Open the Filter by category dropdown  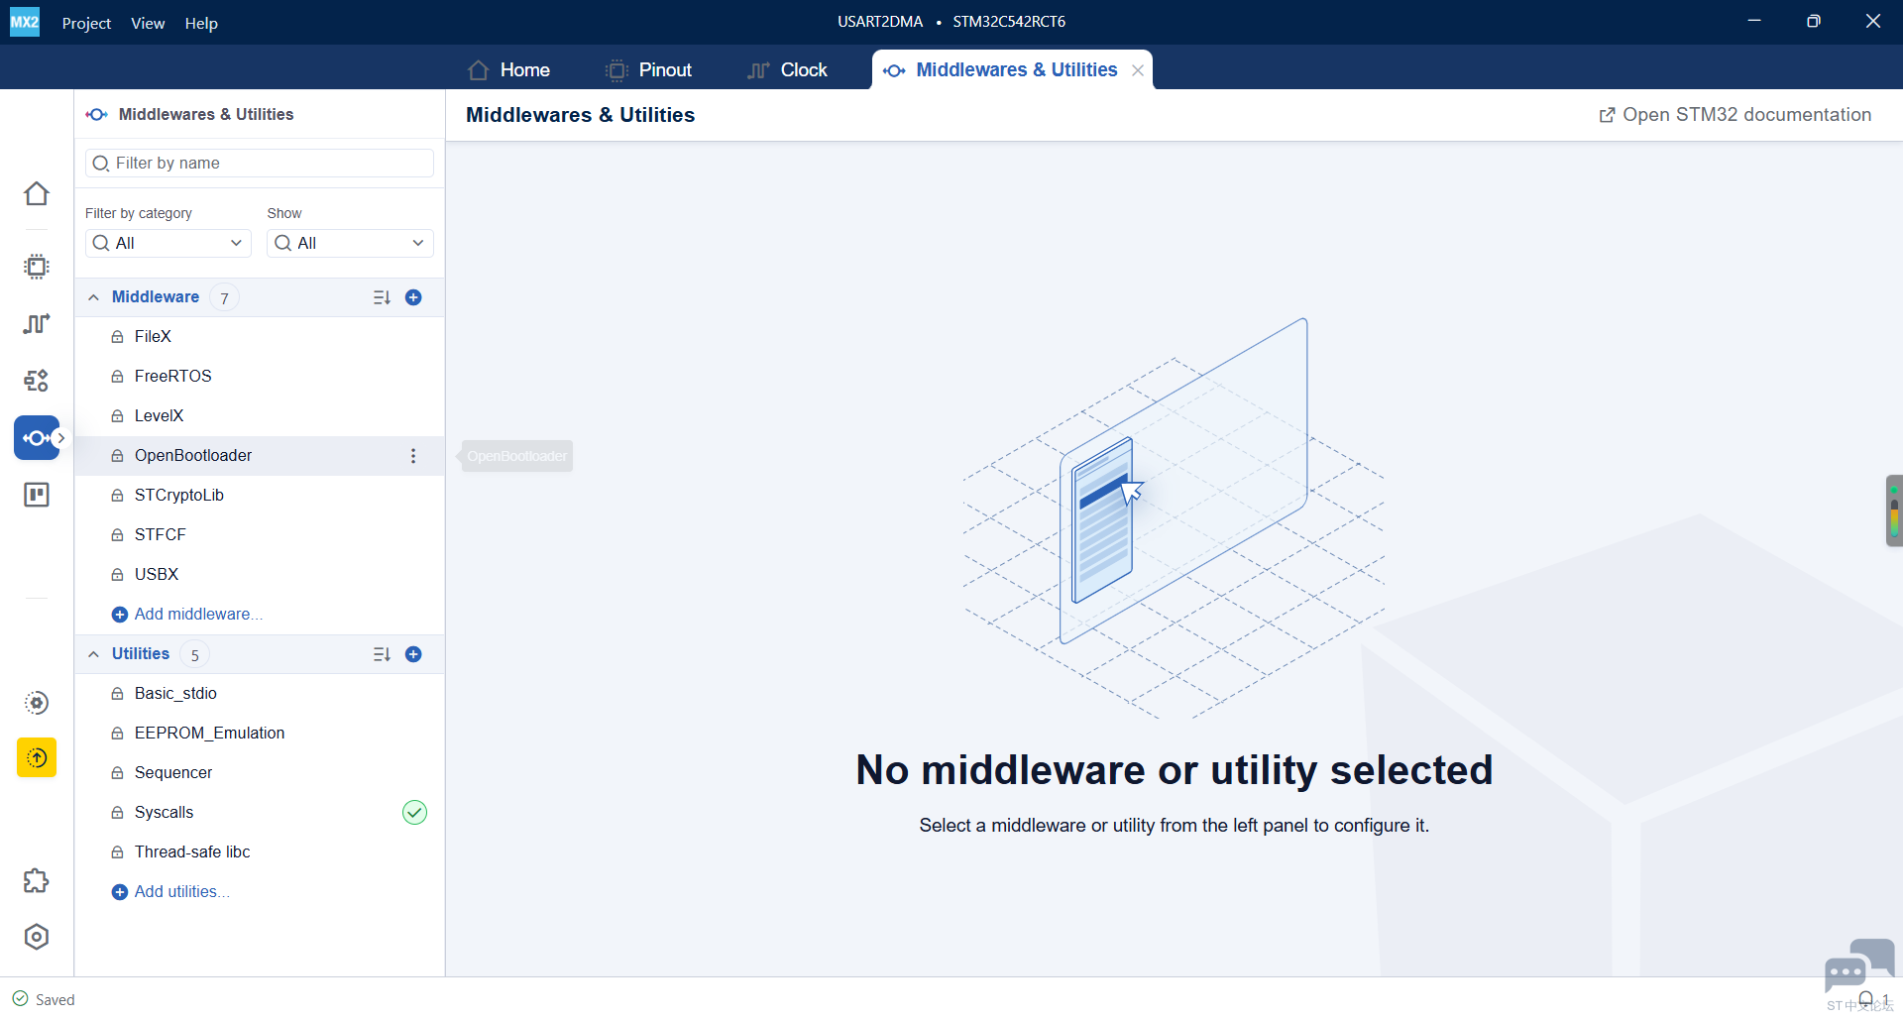pyautogui.click(x=168, y=243)
